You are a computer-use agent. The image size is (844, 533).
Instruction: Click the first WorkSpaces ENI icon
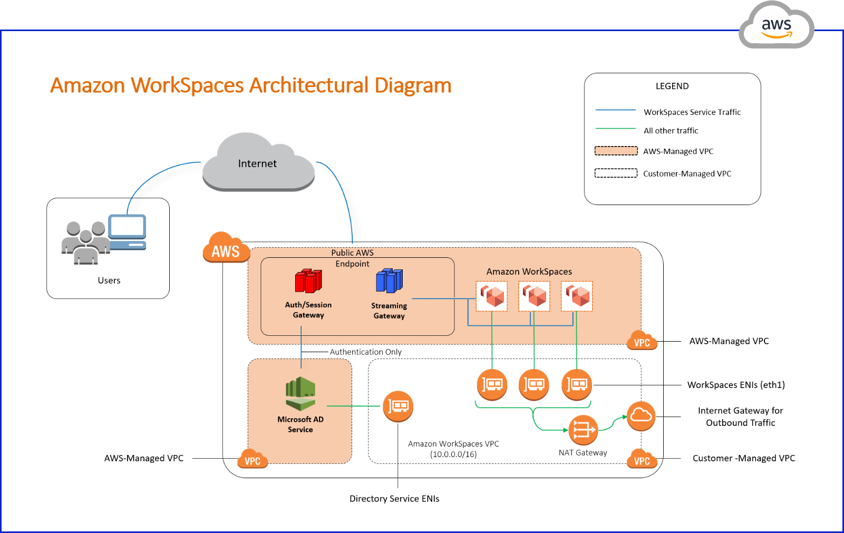coord(492,385)
